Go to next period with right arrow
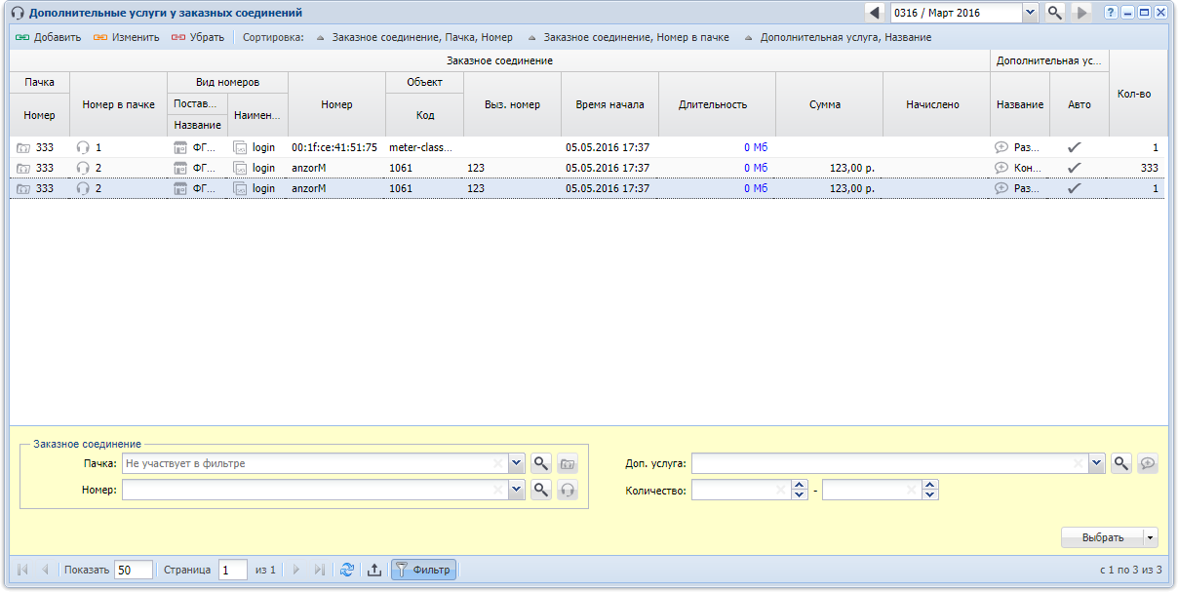Viewport: 1178px width, 592px height. 1080,13
